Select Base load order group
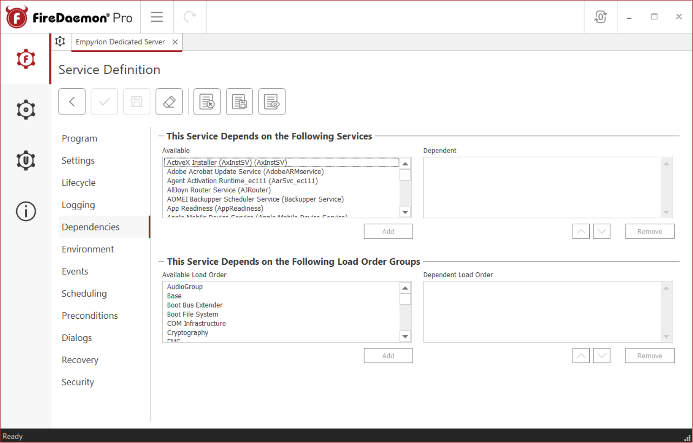 coord(281,296)
